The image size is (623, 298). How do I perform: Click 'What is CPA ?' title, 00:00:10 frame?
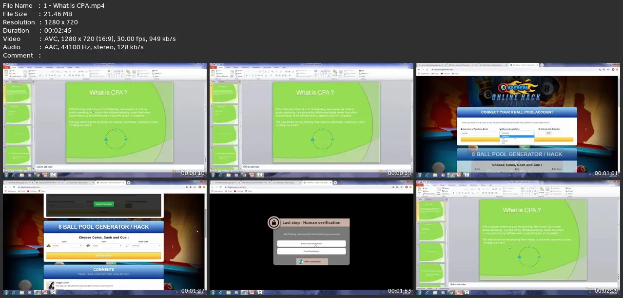coord(108,92)
